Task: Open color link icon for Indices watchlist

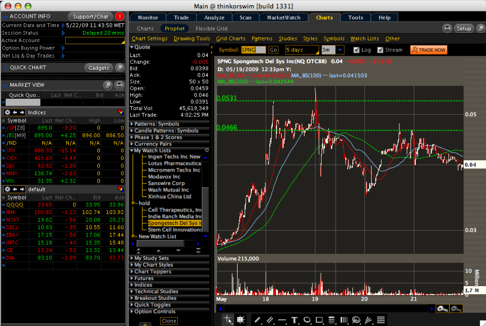Action: point(120,112)
